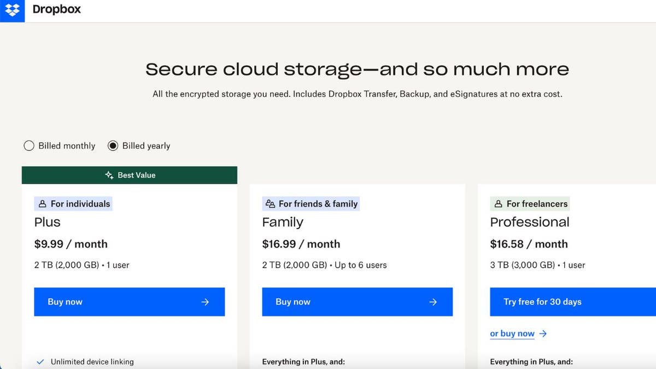Click the Professional plan title
Screen dimensions: 656x369
530,222
